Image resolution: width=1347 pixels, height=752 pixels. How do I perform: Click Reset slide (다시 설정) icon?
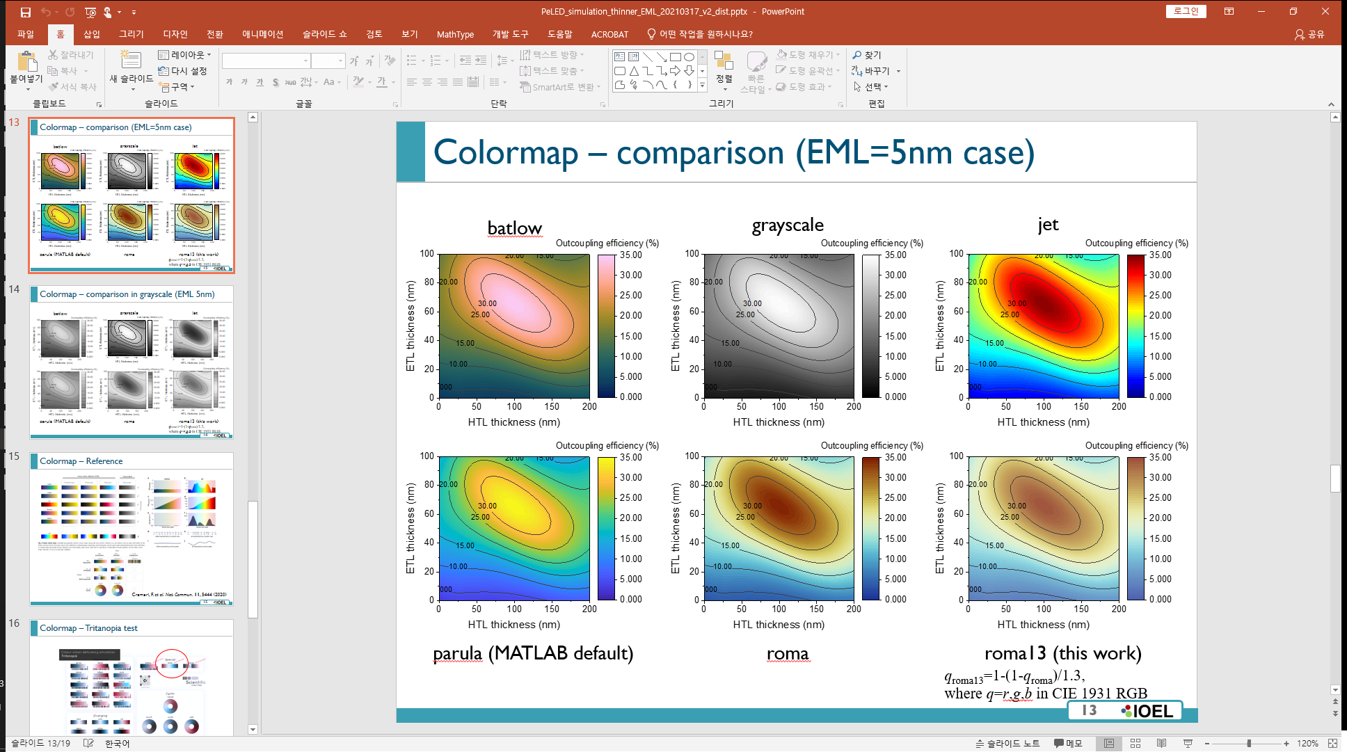coord(182,71)
